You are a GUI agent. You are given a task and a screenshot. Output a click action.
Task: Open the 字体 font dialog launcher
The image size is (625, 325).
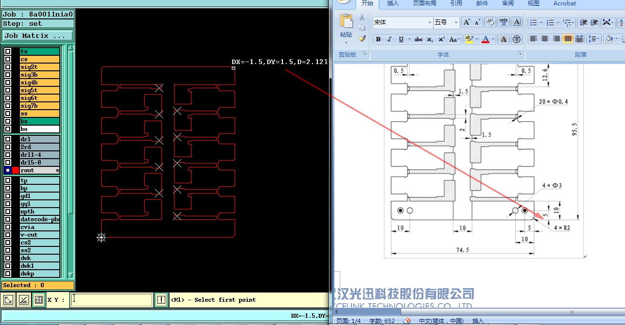coord(520,54)
